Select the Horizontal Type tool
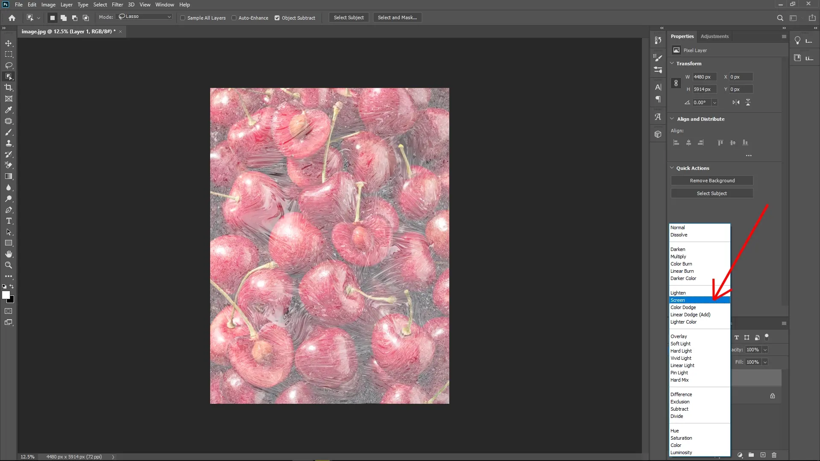This screenshot has height=461, width=820. [x=9, y=221]
